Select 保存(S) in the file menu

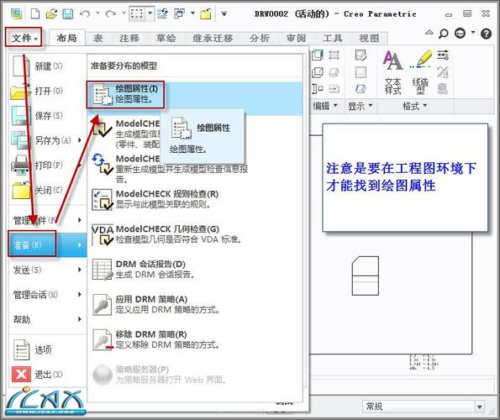tap(48, 116)
